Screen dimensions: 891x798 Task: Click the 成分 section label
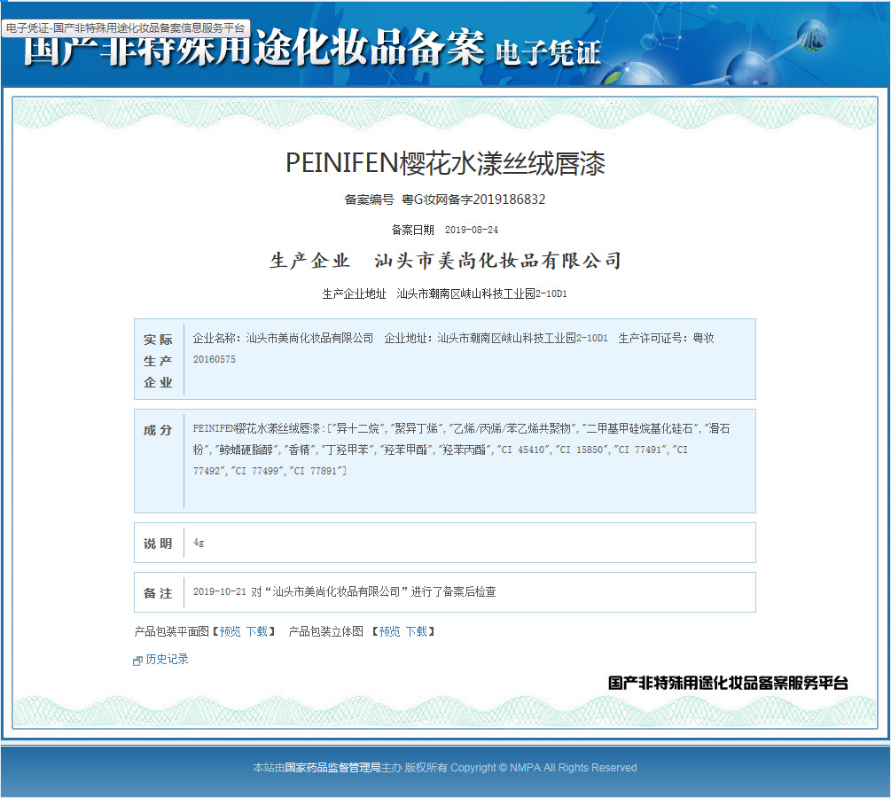pos(158,430)
